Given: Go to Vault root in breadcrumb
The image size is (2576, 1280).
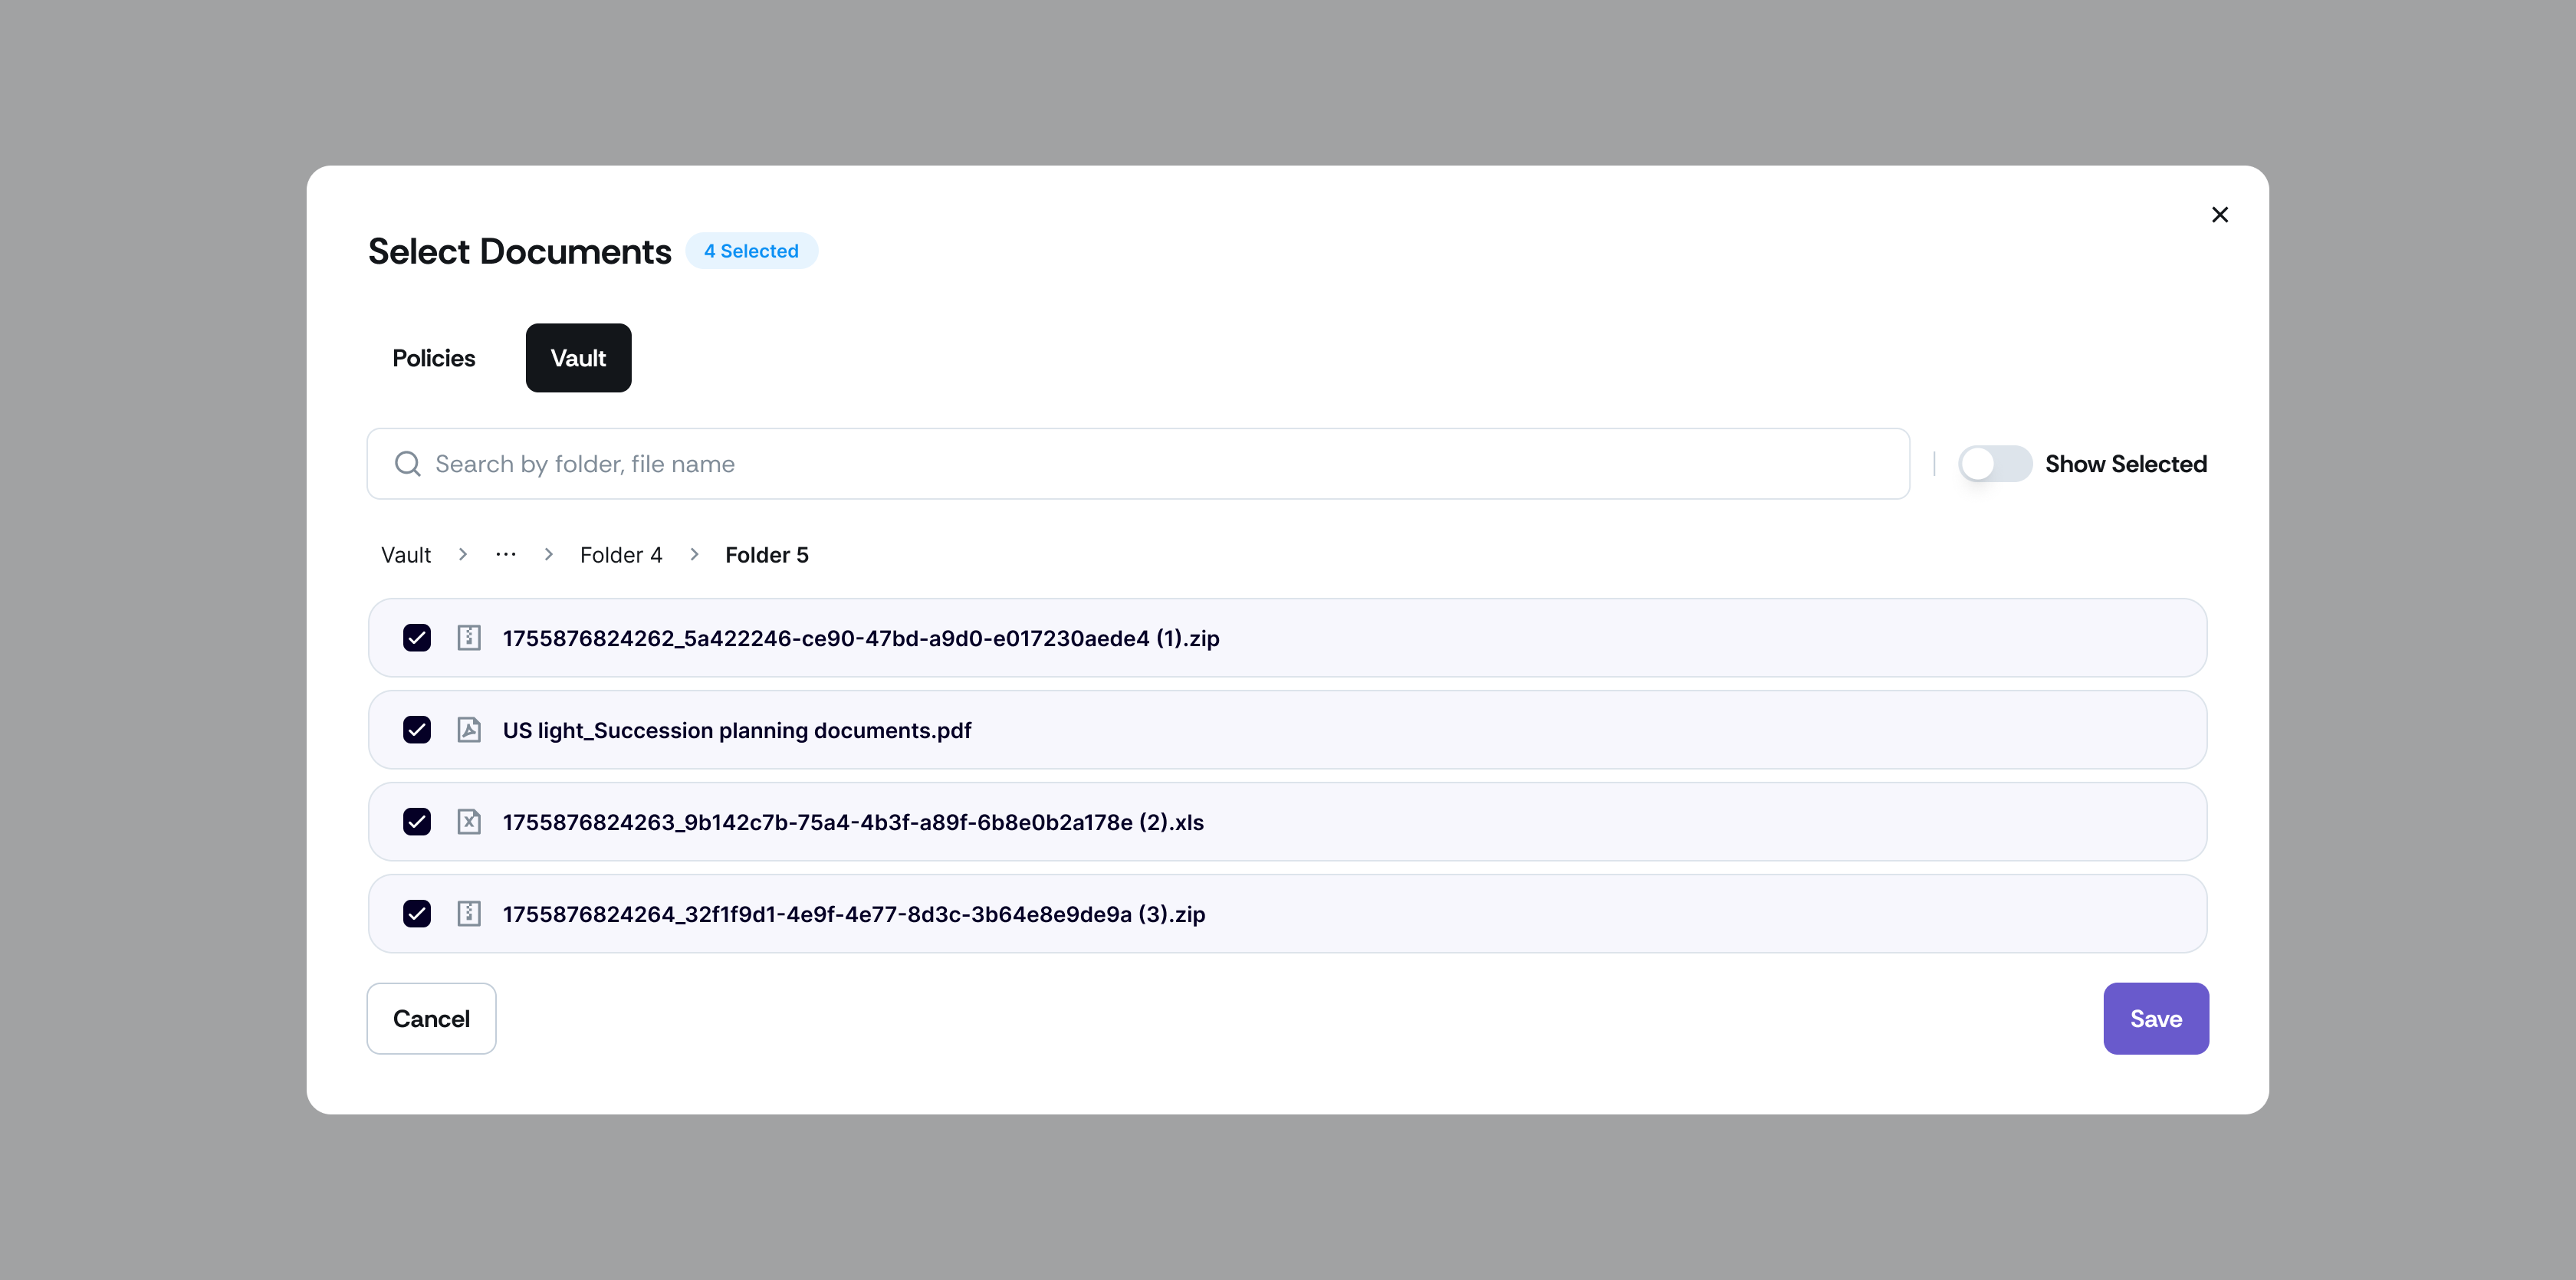Looking at the screenshot, I should 405,555.
